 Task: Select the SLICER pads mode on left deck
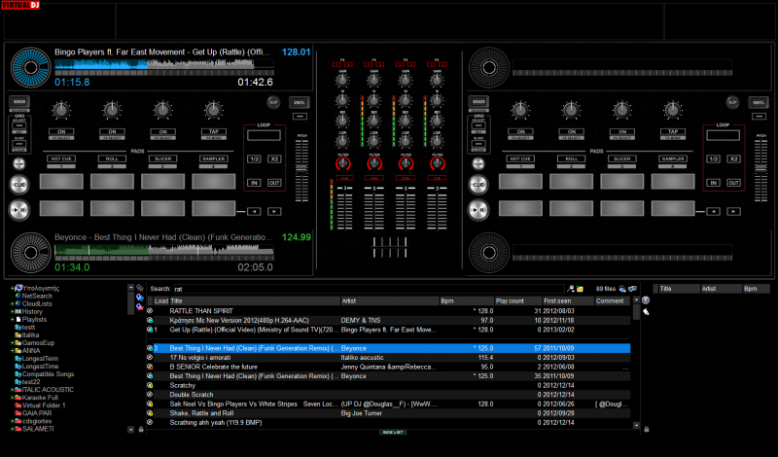pyautogui.click(x=162, y=158)
